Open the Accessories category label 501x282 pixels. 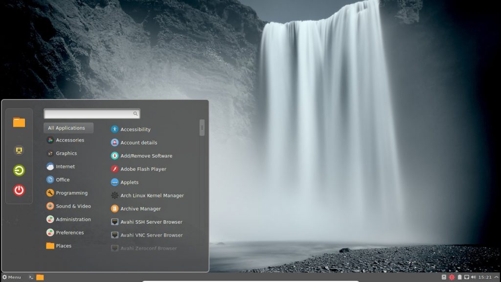point(70,140)
